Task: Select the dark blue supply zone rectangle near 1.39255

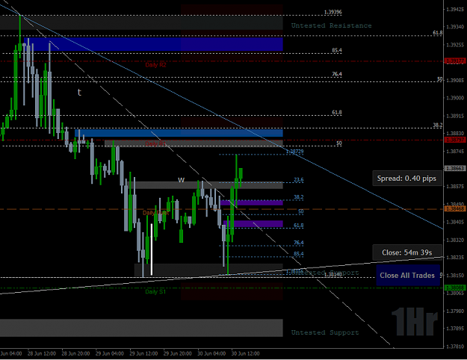Action: click(153, 44)
